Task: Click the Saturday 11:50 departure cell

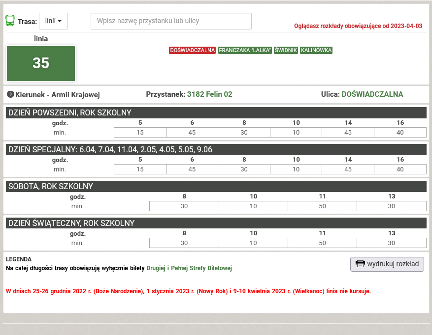Action: click(322, 206)
